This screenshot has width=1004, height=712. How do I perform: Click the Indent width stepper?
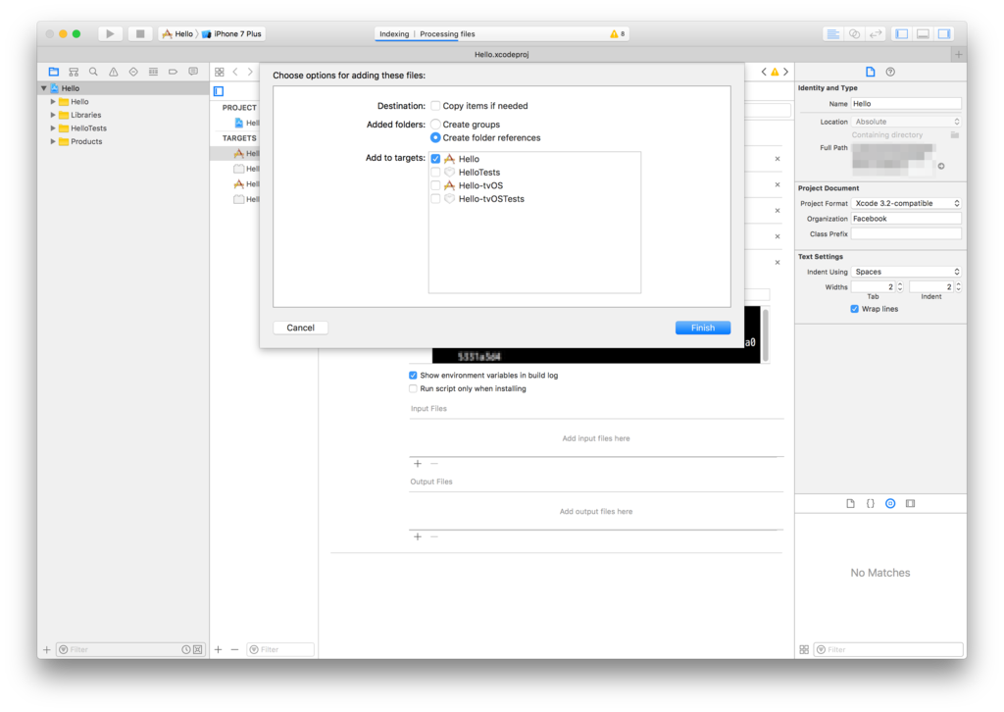[x=959, y=286]
